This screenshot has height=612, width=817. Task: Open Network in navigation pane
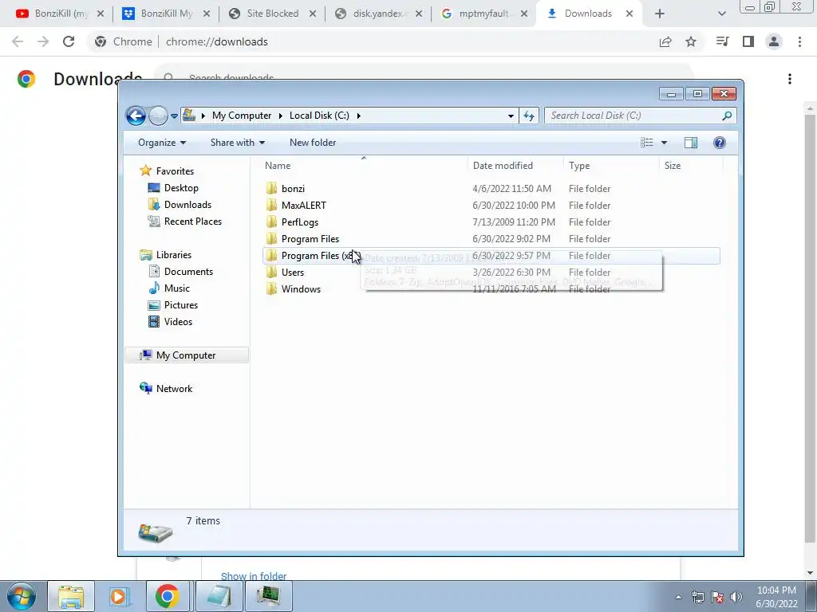[166, 388]
